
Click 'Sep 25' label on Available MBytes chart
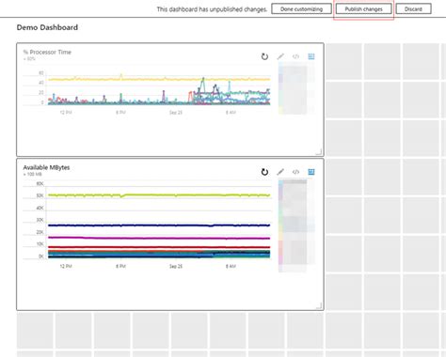[176, 266]
